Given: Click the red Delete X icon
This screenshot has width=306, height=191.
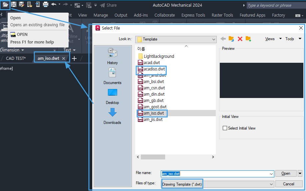Looking at the screenshot, I should (x=240, y=39).
